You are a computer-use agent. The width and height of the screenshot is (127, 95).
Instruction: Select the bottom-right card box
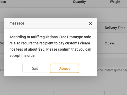(119, 93)
